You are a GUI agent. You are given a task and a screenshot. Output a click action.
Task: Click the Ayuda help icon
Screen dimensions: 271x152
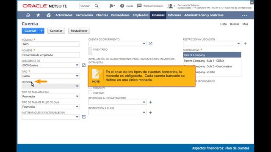pyautogui.click(x=122, y=6)
